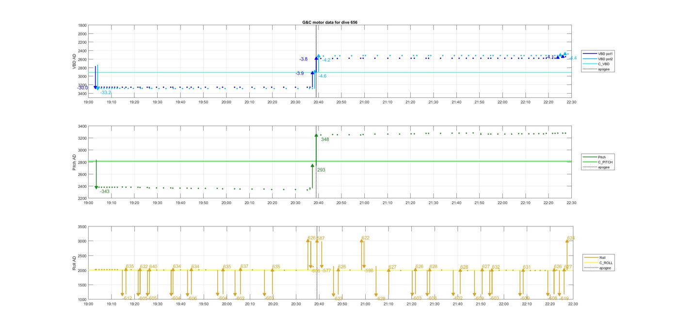Select 'VBD pot2' entry in top legend

click(598, 59)
